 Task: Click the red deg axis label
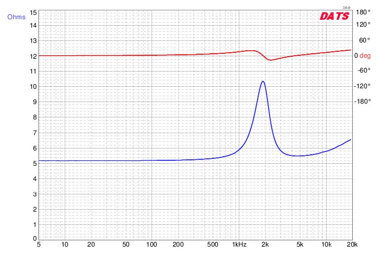tap(365, 56)
